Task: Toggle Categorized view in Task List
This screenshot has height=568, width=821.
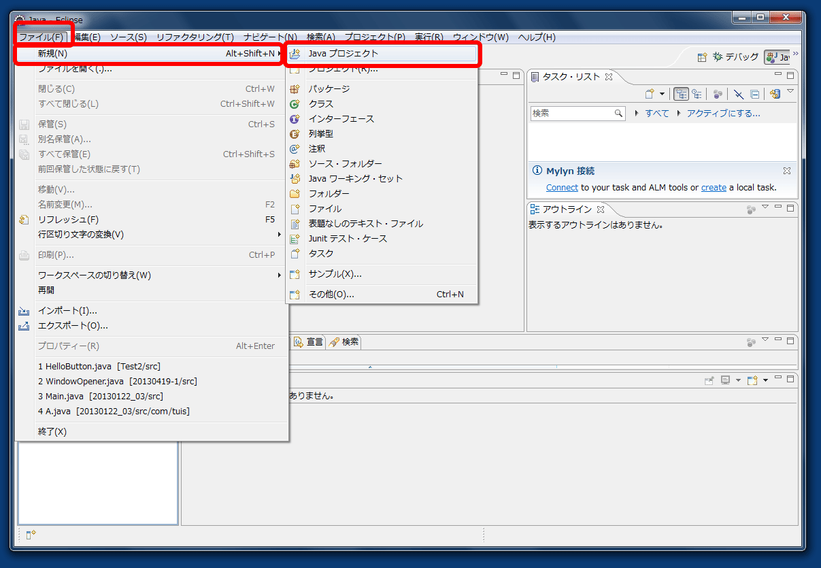Action: click(x=681, y=94)
